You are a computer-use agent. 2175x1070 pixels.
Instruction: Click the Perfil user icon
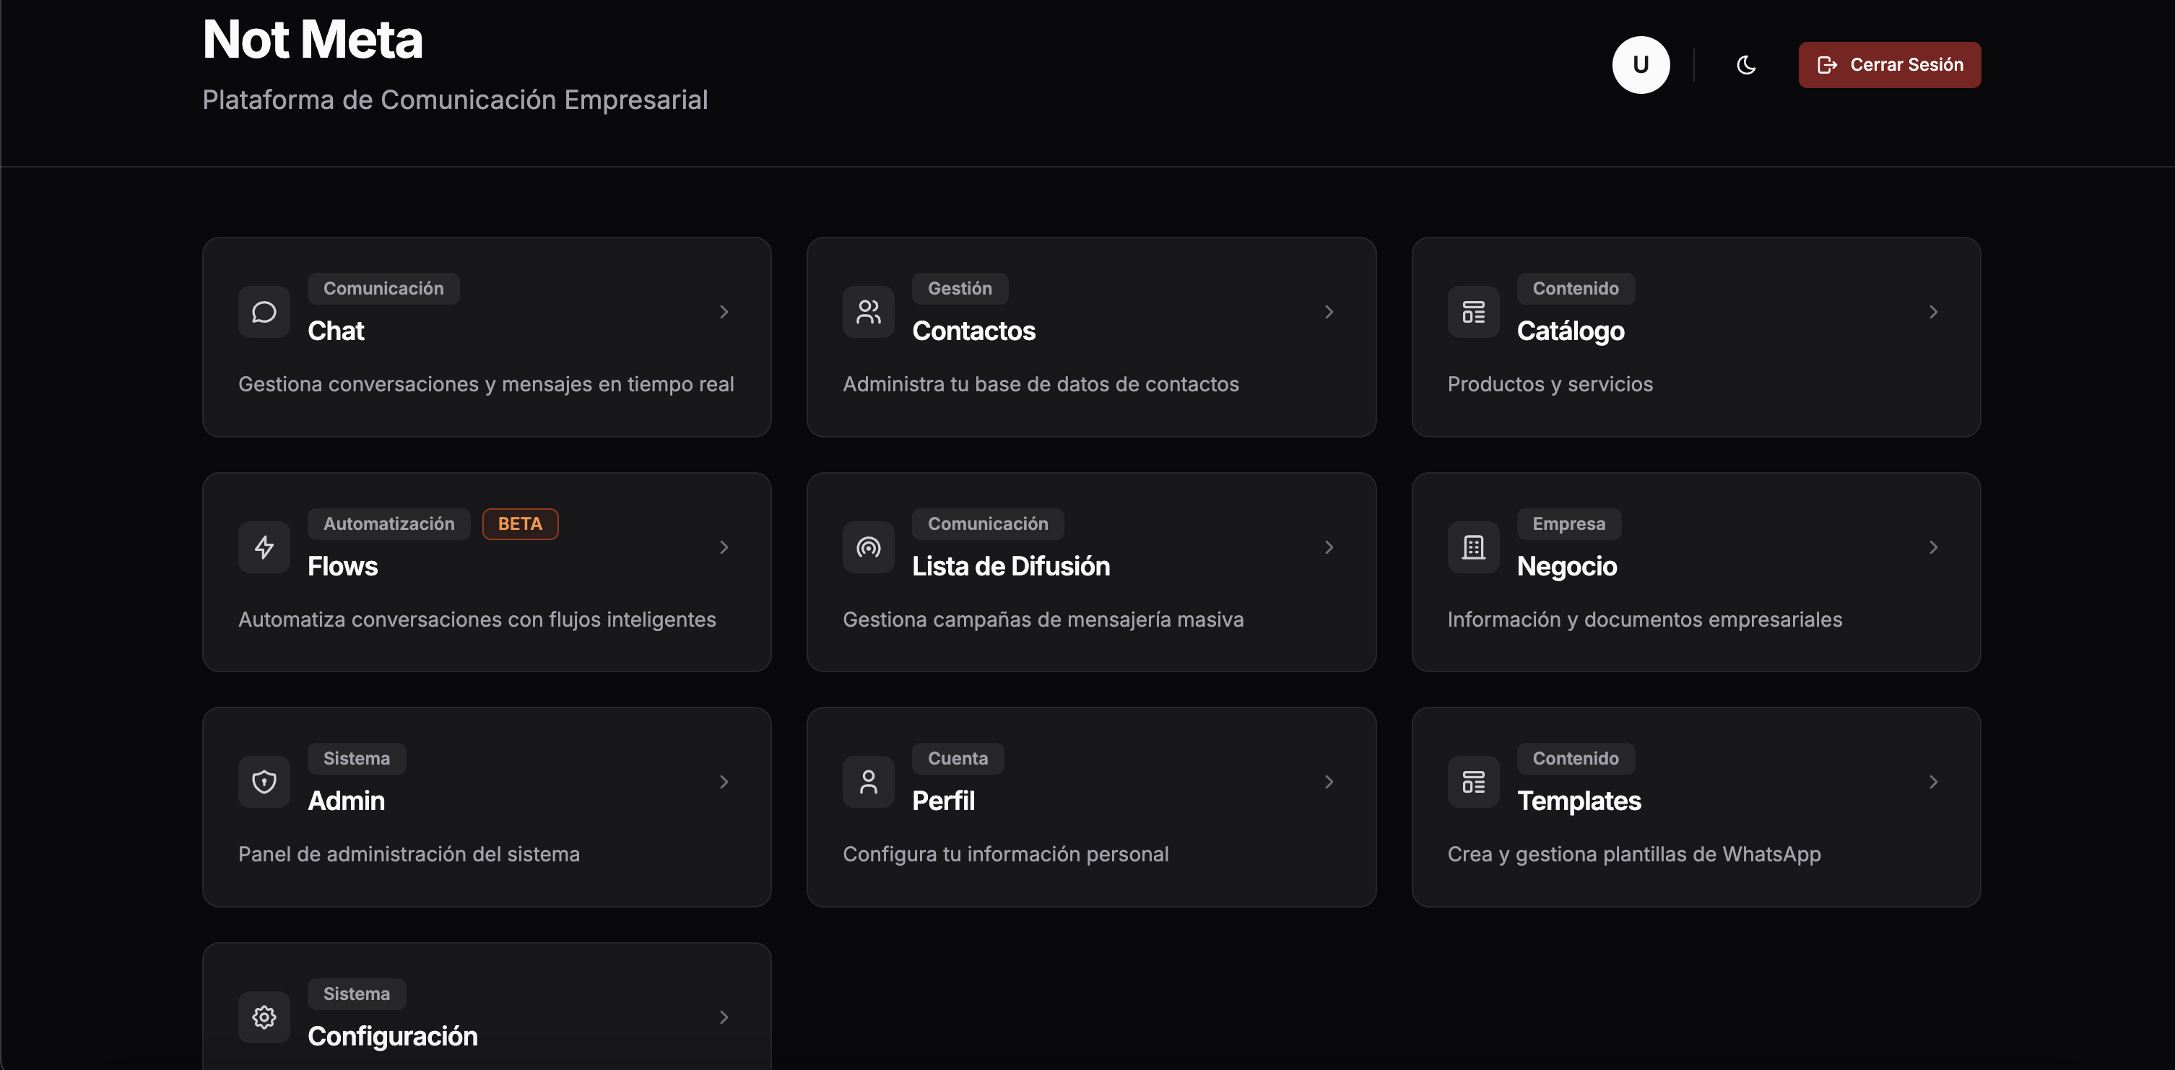pyautogui.click(x=868, y=781)
